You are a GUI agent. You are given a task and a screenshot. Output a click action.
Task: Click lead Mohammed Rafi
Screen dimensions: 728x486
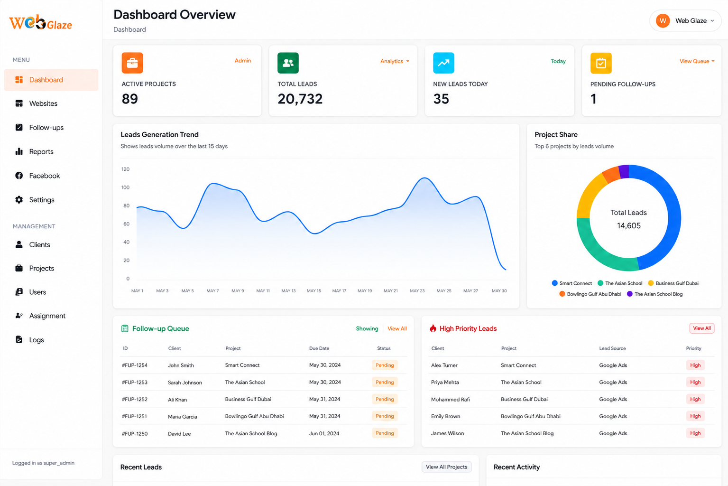coord(451,400)
